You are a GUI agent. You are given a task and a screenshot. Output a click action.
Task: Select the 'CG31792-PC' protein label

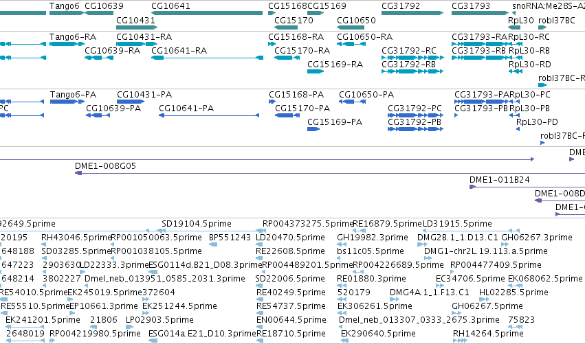[415, 108]
